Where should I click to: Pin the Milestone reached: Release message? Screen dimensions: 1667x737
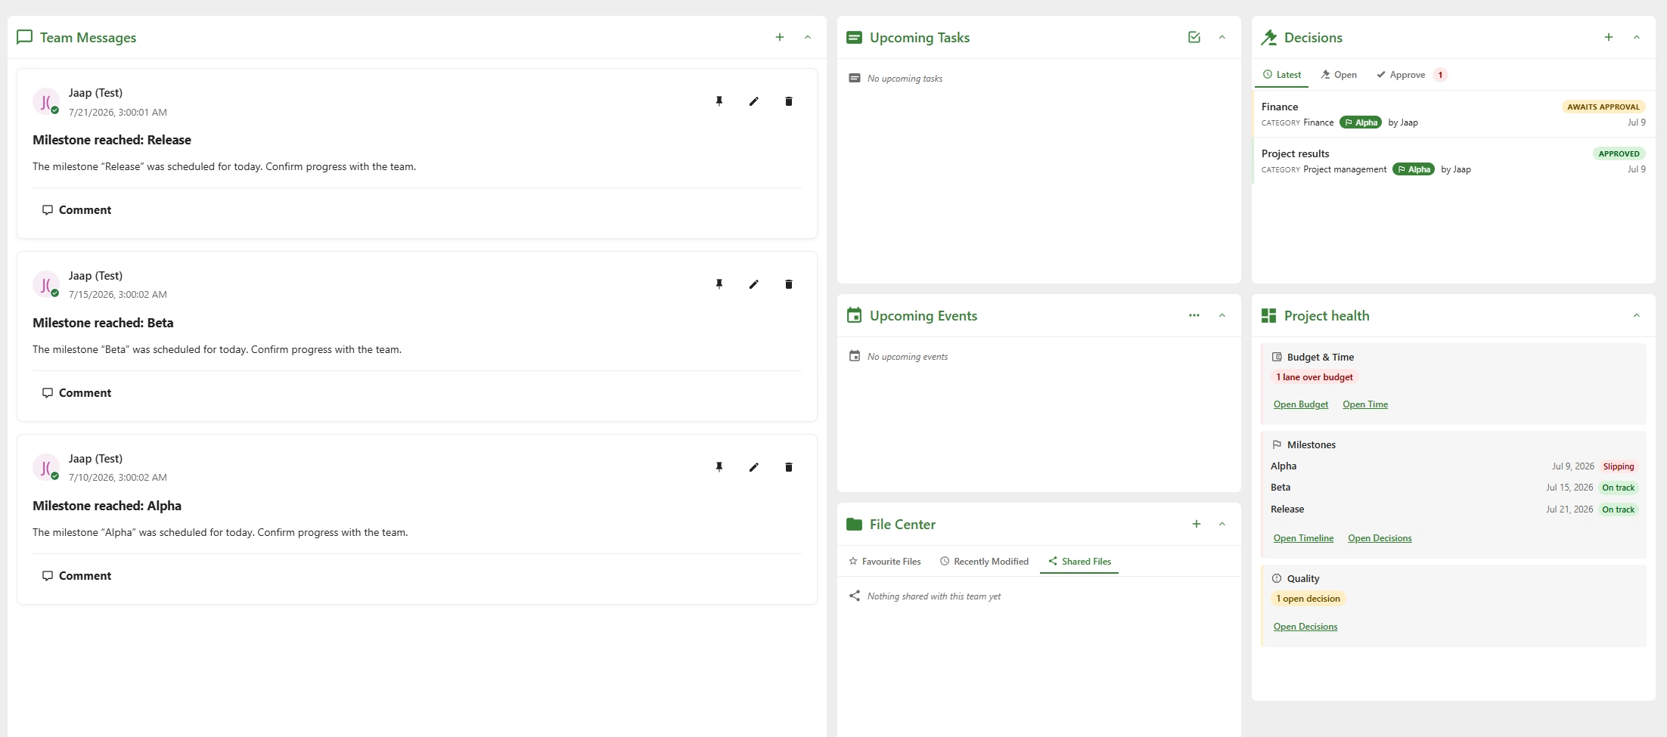tap(719, 101)
